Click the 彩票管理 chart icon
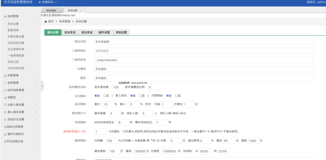This screenshot has height=160, width=326. point(5,75)
